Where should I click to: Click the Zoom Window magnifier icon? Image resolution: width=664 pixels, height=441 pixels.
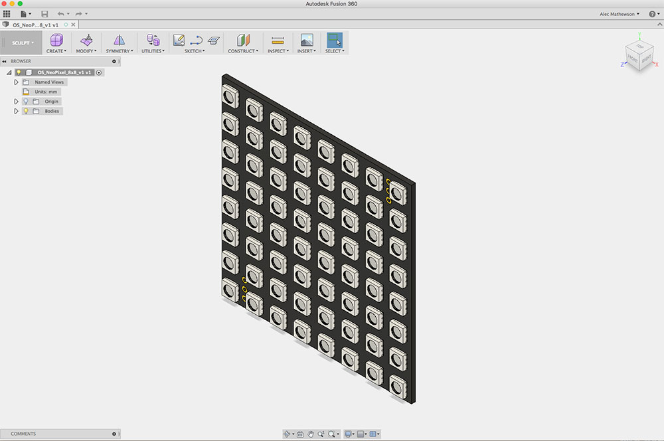331,434
